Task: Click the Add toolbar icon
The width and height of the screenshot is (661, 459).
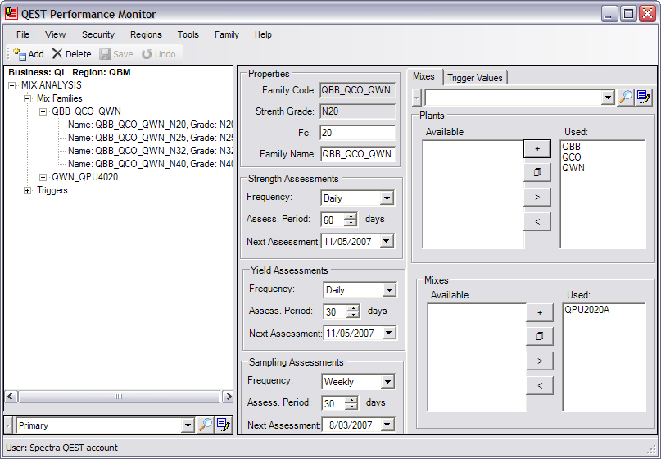Action: click(20, 54)
